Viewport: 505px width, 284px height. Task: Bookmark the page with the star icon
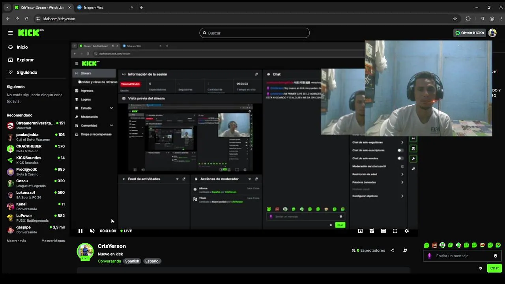455,19
